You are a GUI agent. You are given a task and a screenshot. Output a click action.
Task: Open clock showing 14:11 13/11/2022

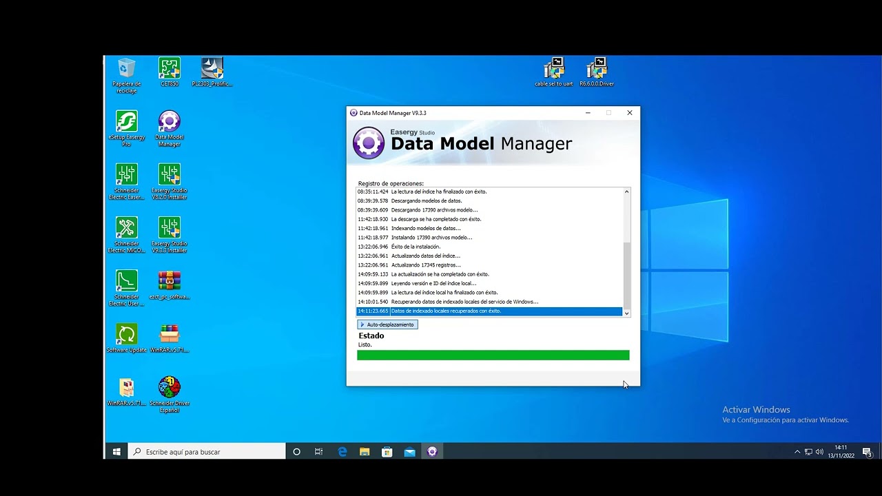coord(841,452)
